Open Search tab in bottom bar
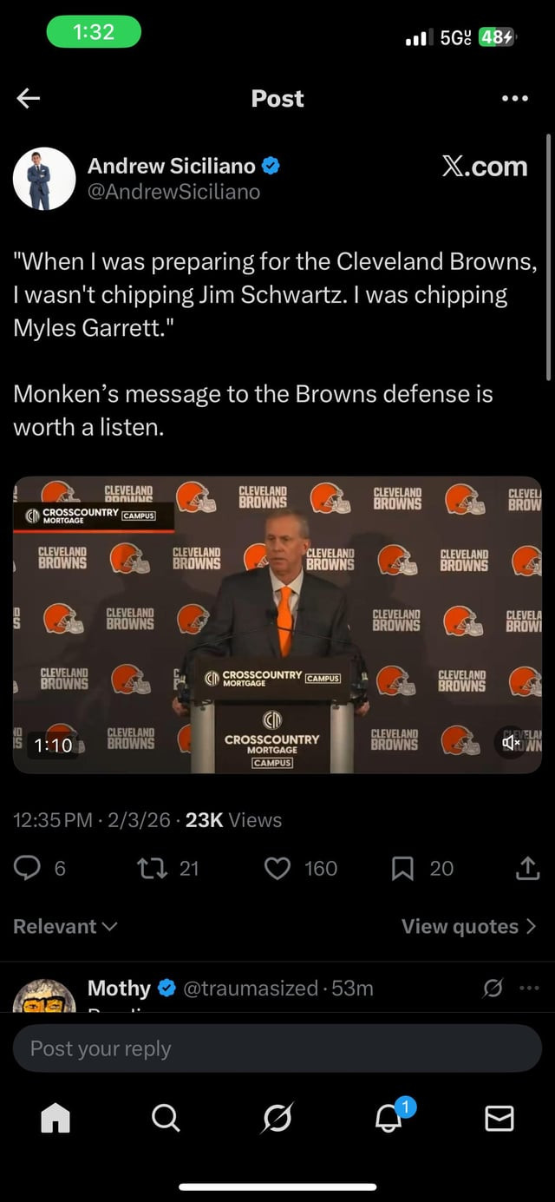 click(x=166, y=1118)
